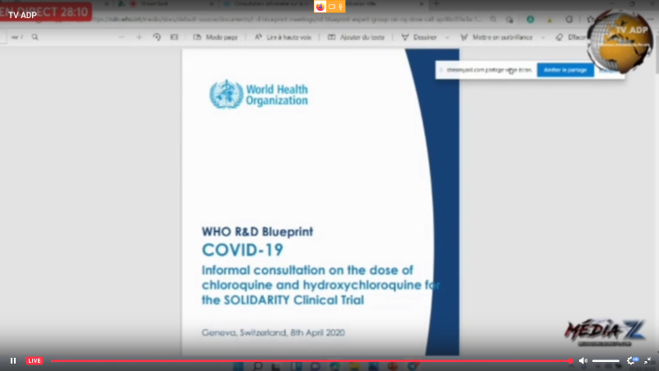Pause the live video
This screenshot has height=371, width=659.
click(13, 360)
